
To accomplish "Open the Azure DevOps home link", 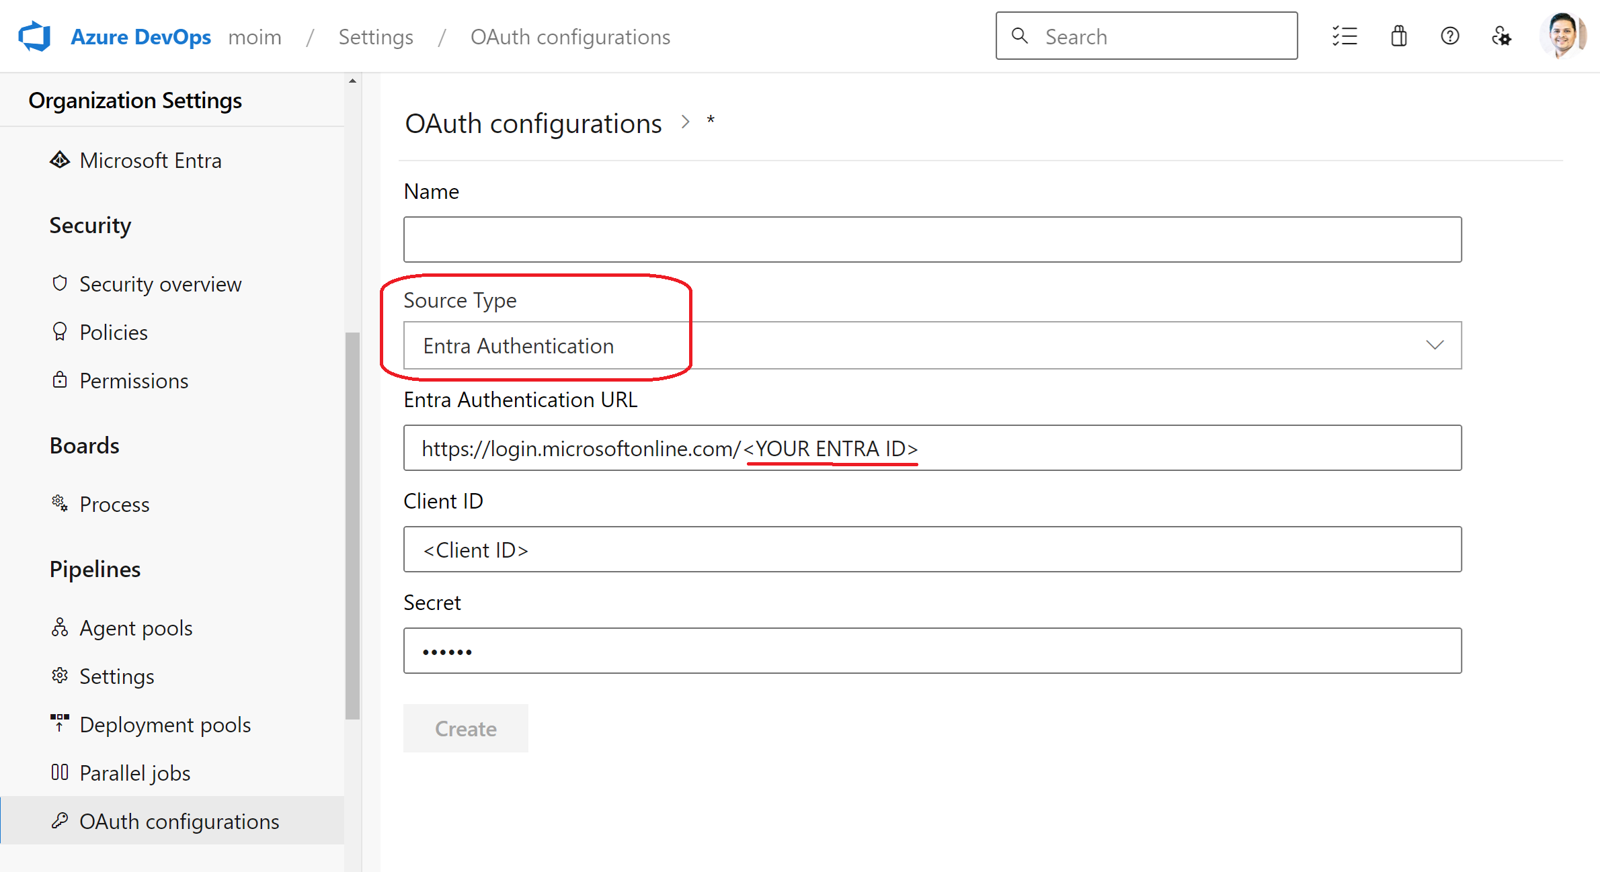I will pyautogui.click(x=141, y=37).
